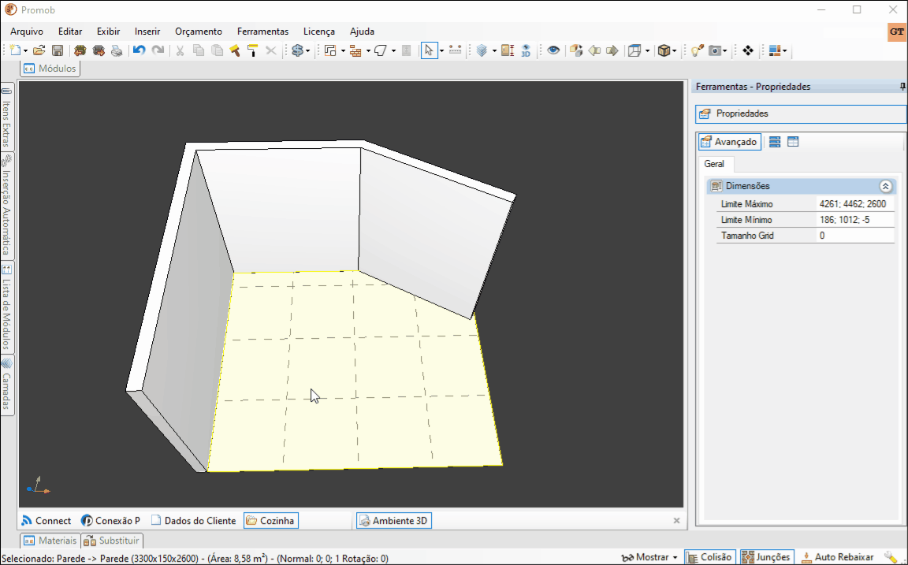Open the Connect tab

tap(46, 521)
